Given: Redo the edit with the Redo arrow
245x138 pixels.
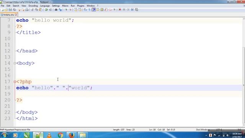Looking at the screenshot, I should [x=51, y=10].
